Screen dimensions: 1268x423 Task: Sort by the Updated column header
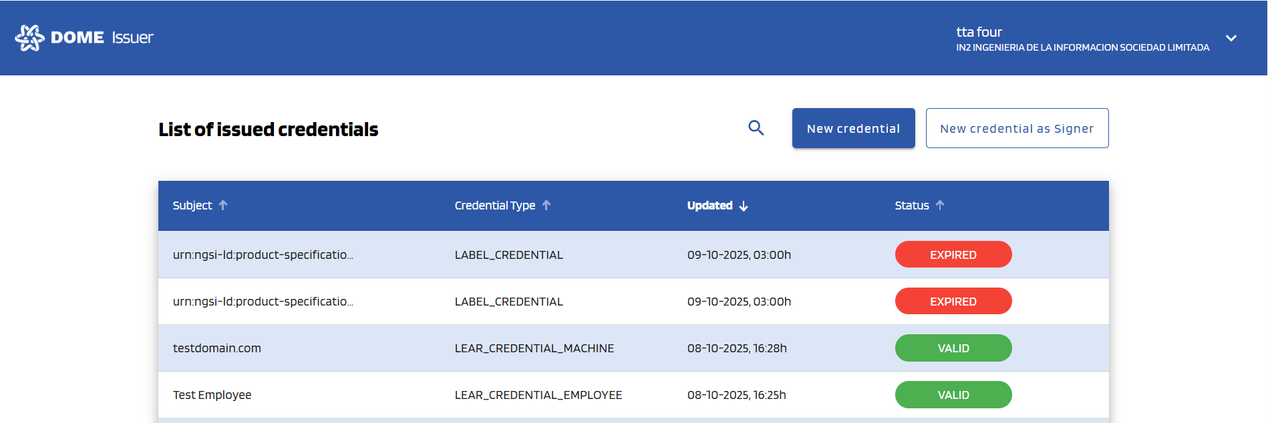click(709, 205)
